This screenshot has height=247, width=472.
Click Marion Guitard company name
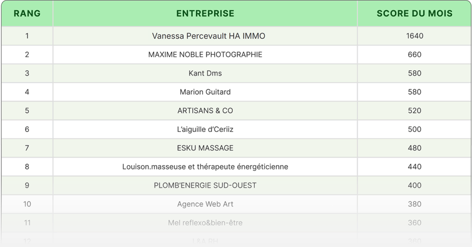click(205, 92)
